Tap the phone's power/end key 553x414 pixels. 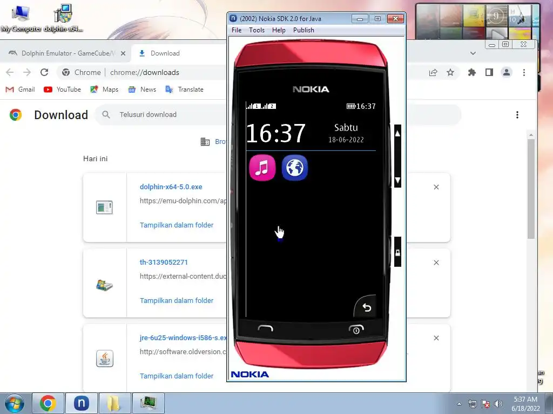tap(356, 329)
